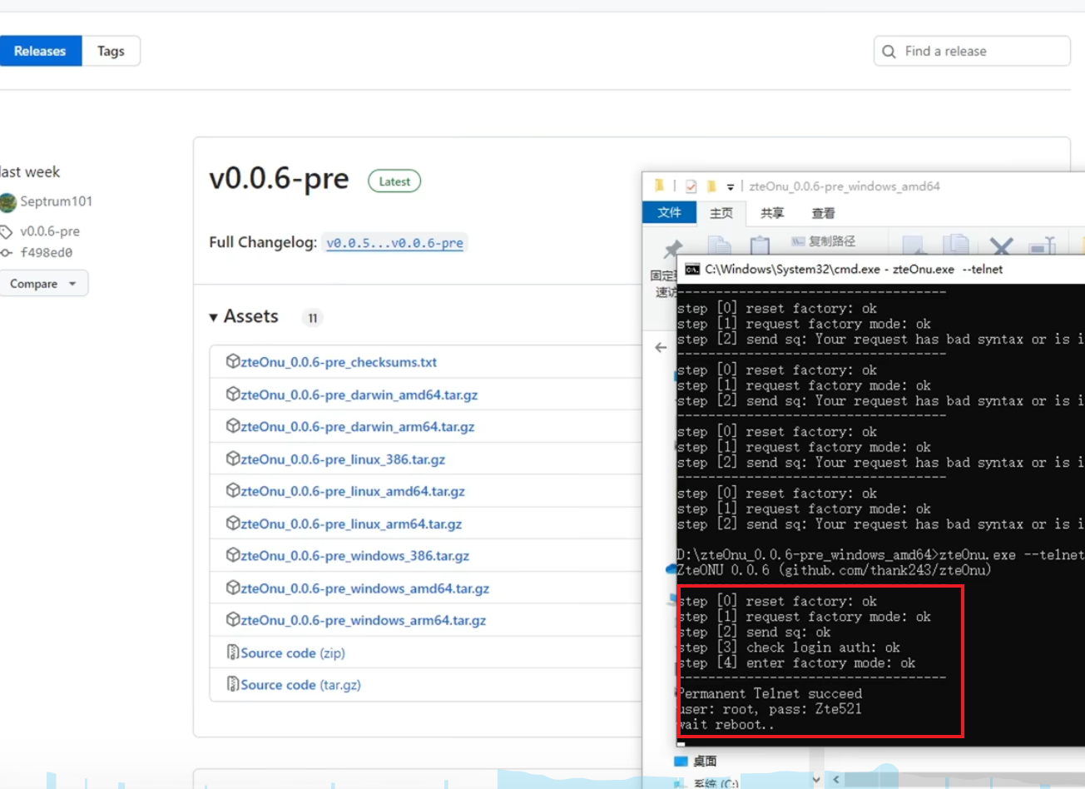The image size is (1085, 789).
Task: Click the package icon beside linux_amd64.tar.gz
Action: pos(233,490)
